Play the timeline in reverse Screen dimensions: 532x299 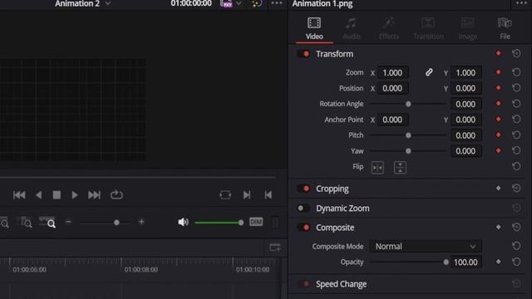(x=39, y=195)
